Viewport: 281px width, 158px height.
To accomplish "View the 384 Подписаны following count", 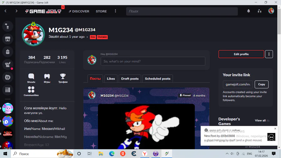I will pyautogui.click(x=32, y=59).
